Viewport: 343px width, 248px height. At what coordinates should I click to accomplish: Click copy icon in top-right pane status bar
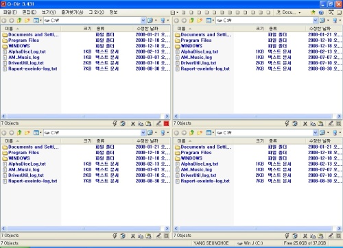coord(313,123)
